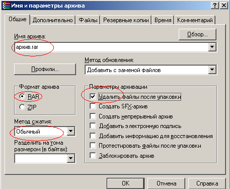Click the WinRAR books icon in title bar
This screenshot has width=230, height=189.
[x=6, y=6]
